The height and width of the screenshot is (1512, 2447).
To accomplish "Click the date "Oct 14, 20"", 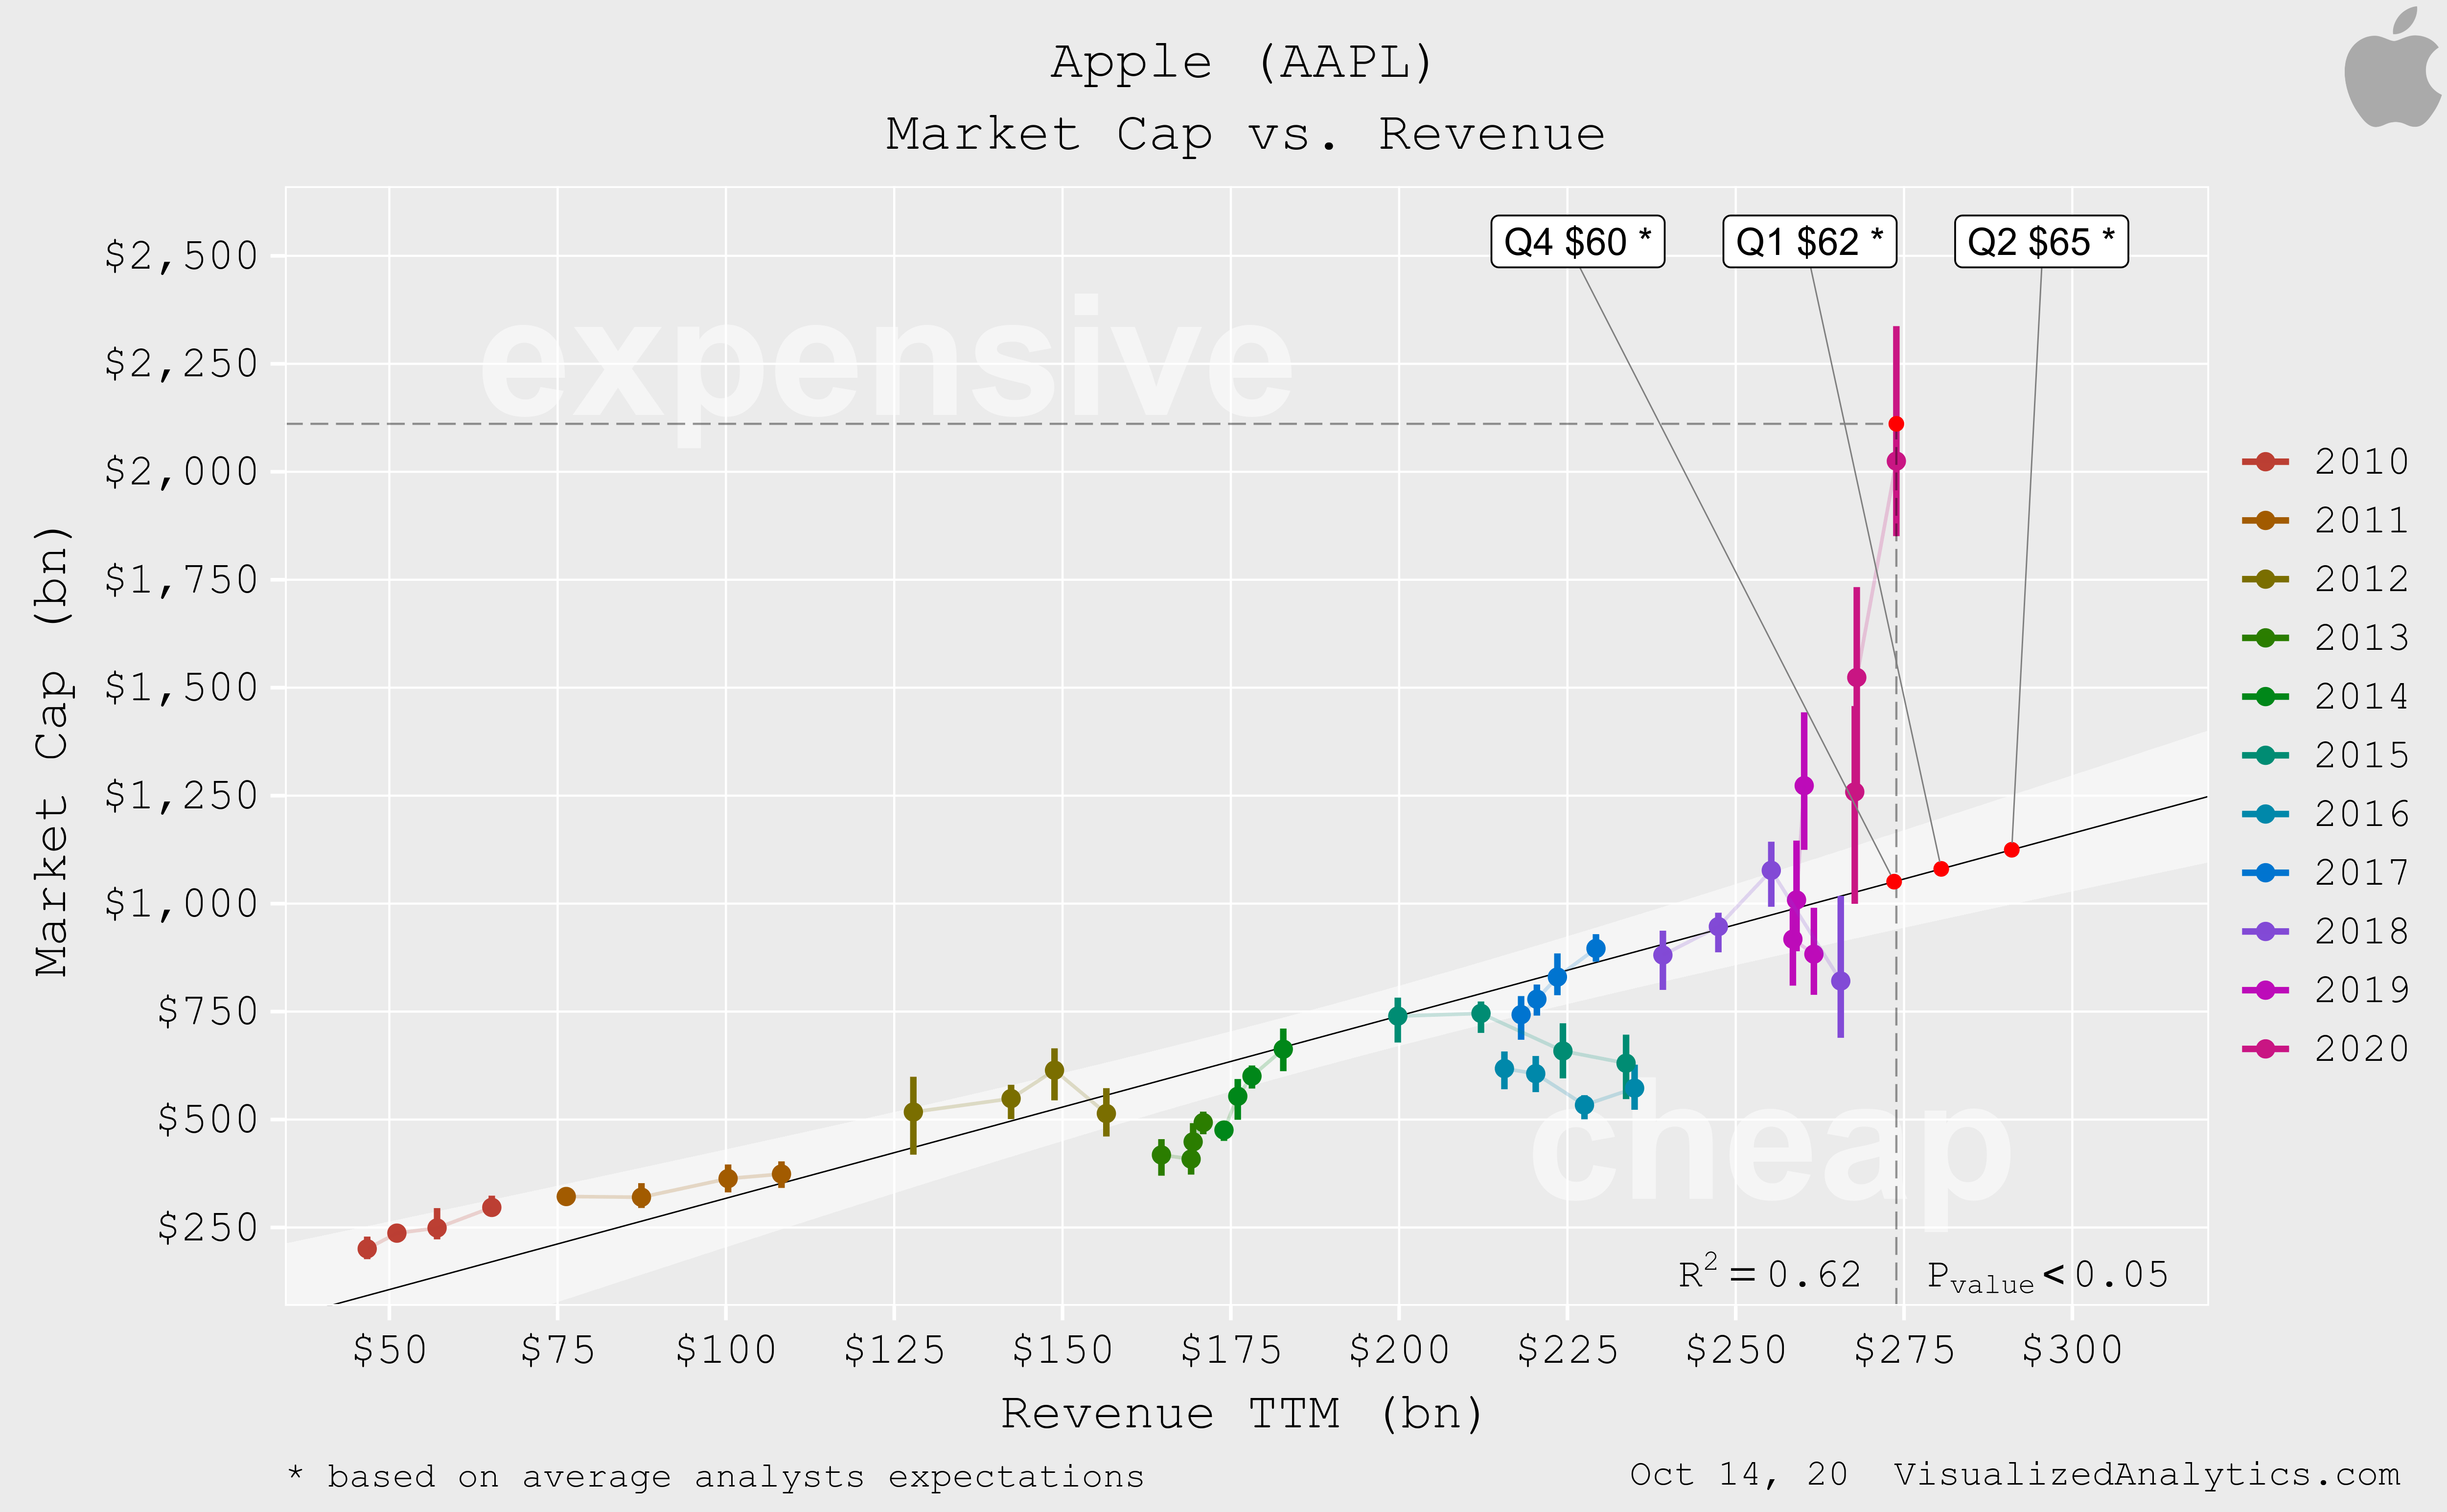I will (1739, 1474).
